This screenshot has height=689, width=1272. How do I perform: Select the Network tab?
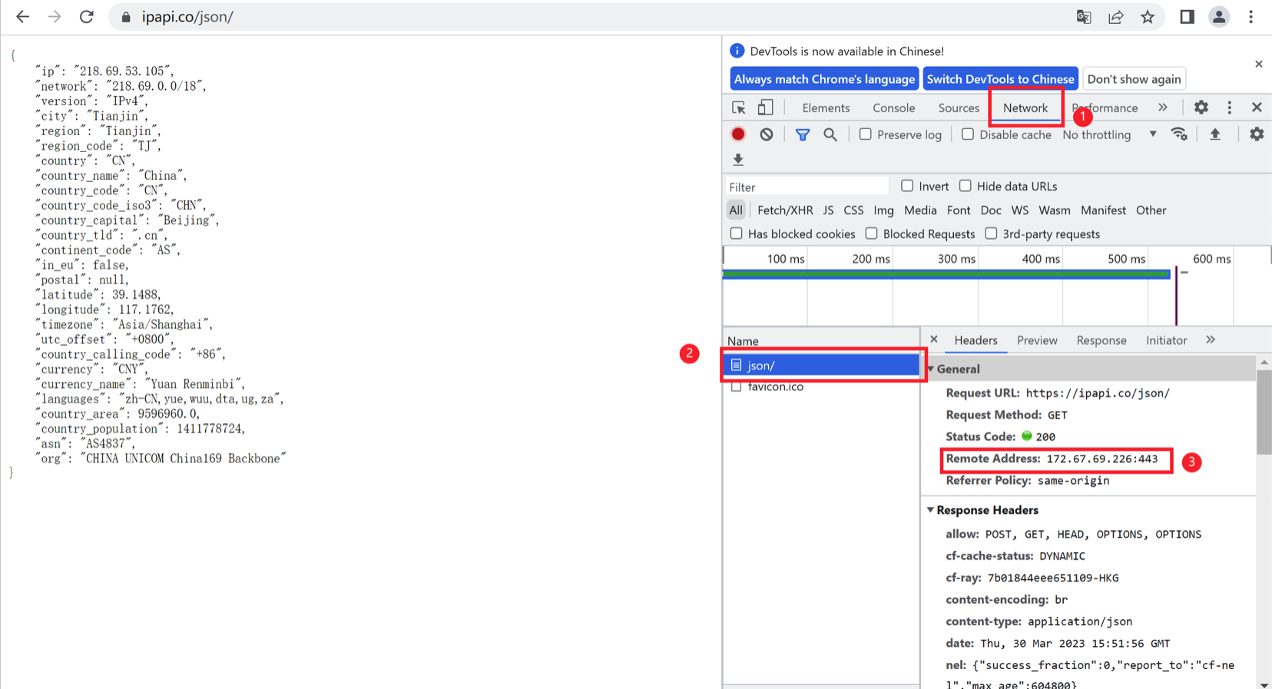click(x=1025, y=108)
